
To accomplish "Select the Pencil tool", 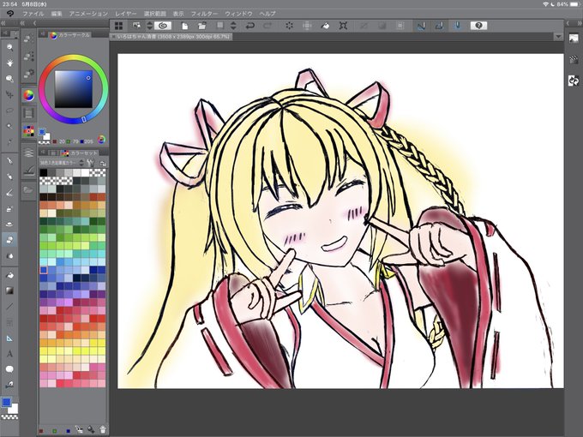I will pyautogui.click(x=9, y=177).
